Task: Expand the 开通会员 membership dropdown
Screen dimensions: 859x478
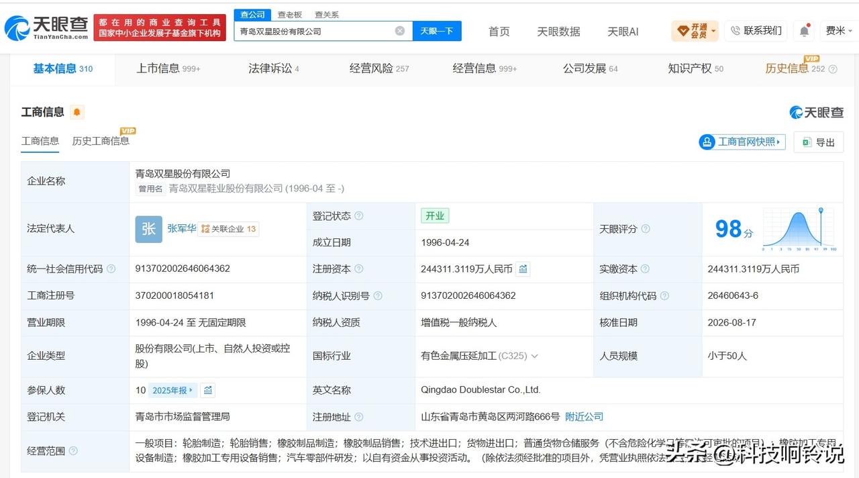Action: pyautogui.click(x=713, y=31)
